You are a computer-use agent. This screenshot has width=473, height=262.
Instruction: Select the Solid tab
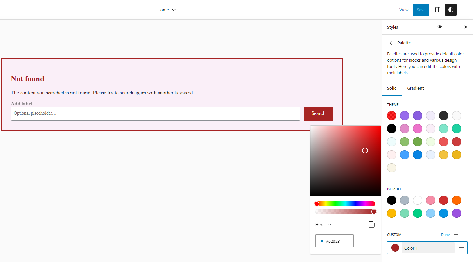pos(392,88)
